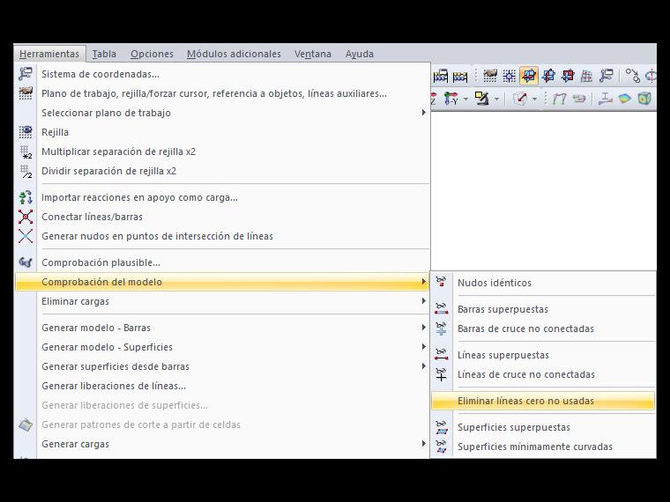This screenshot has height=502, width=670.
Task: Open the Herramientas menu
Action: pos(49,55)
